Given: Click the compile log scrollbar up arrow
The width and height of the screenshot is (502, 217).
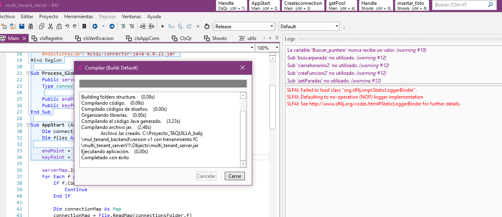Looking at the screenshot, I should pos(243,95).
